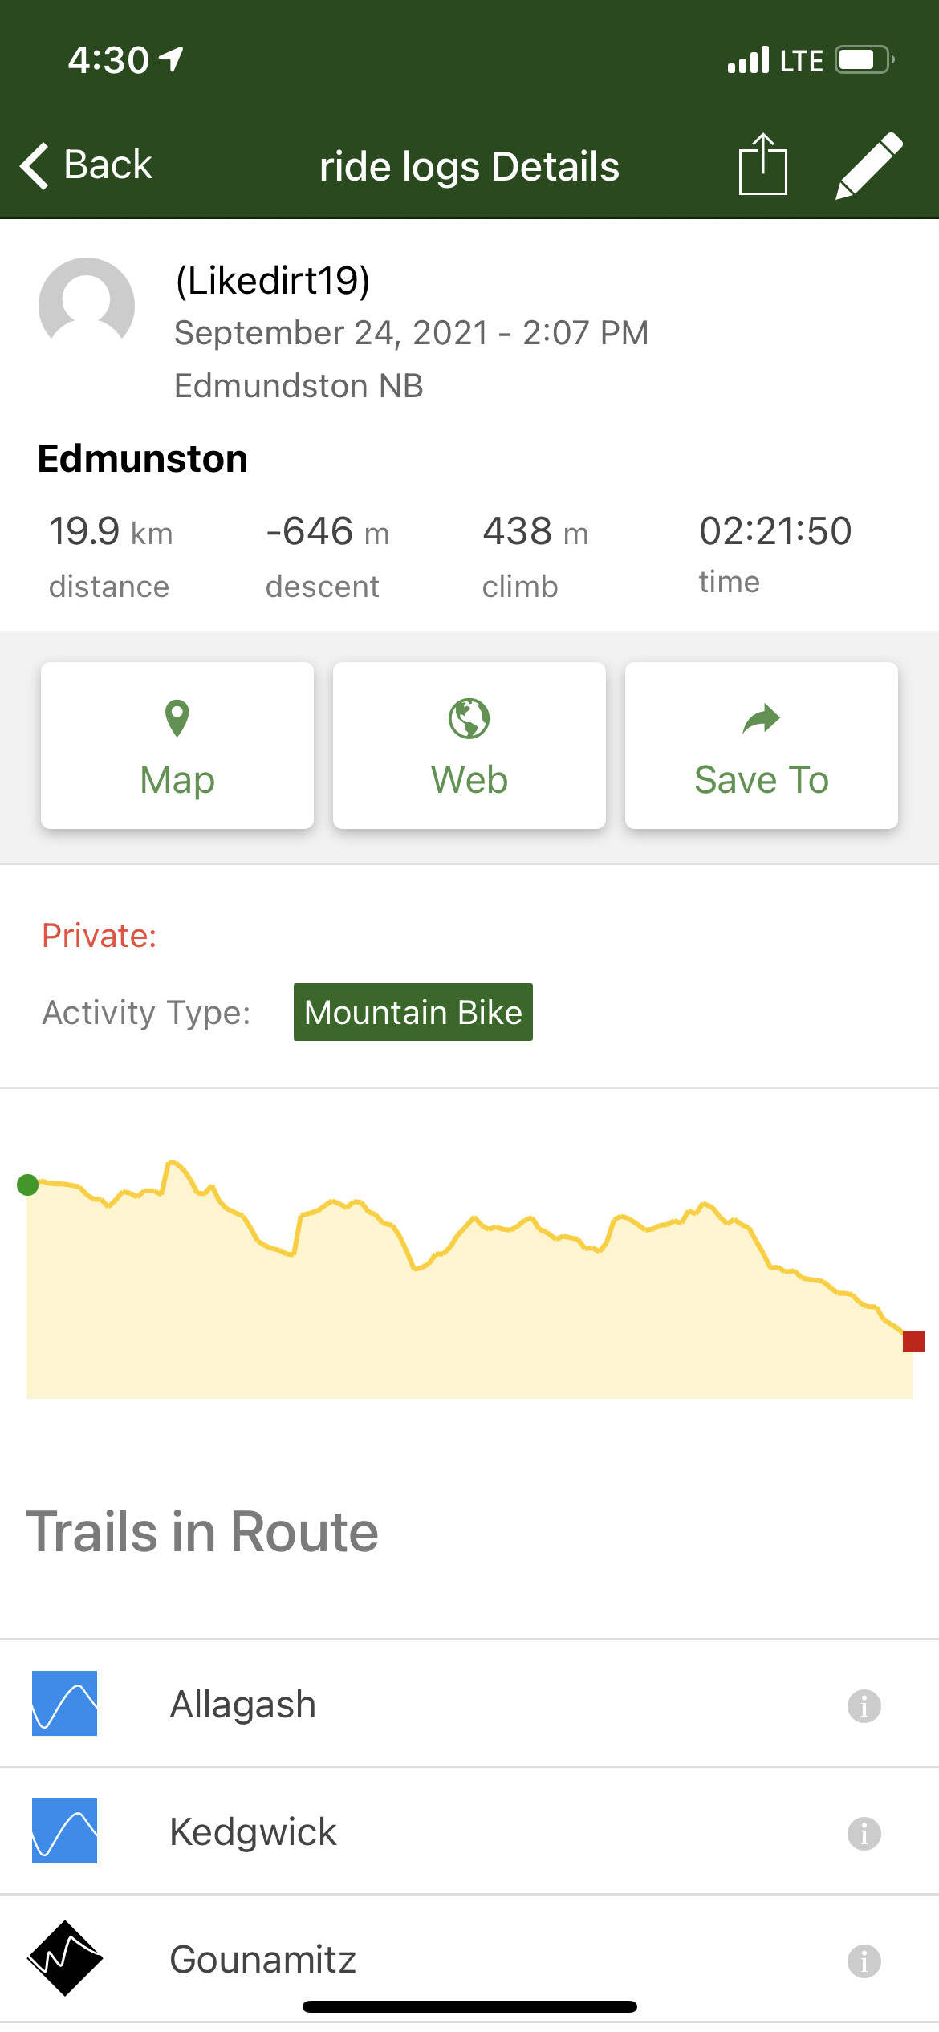This screenshot has height=2032, width=939.
Task: Open info icon for Allagash trail
Action: point(864,1705)
